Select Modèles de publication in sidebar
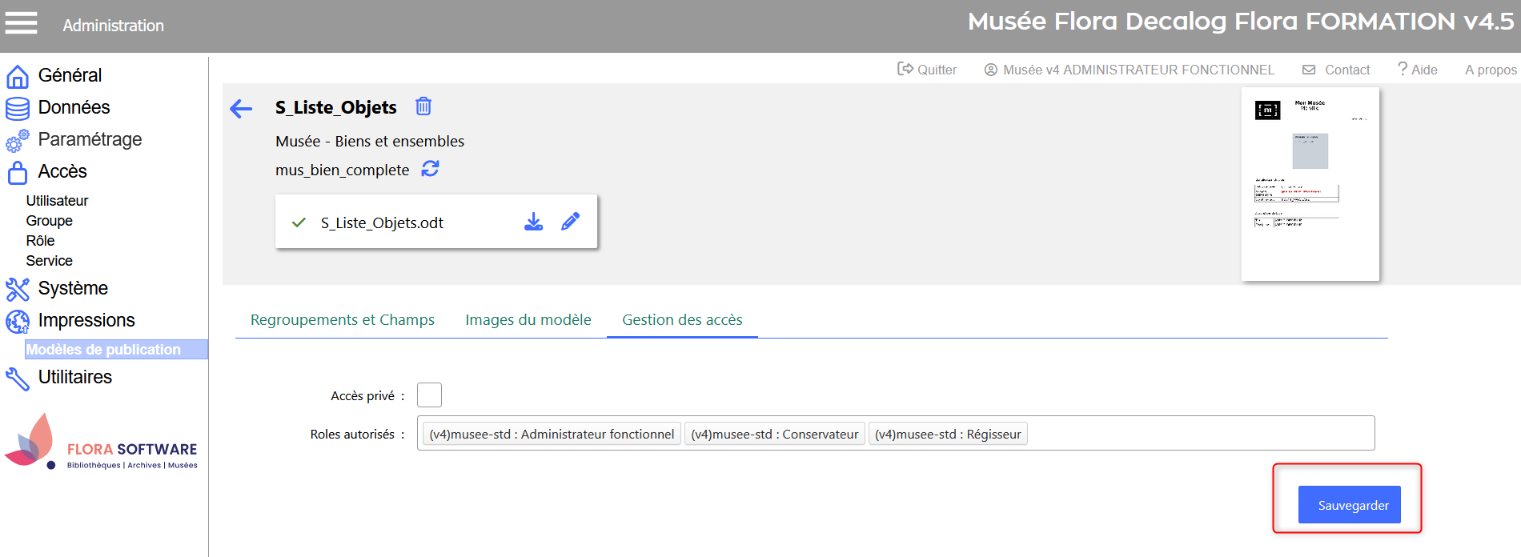This screenshot has height=557, width=1521. pos(104,350)
